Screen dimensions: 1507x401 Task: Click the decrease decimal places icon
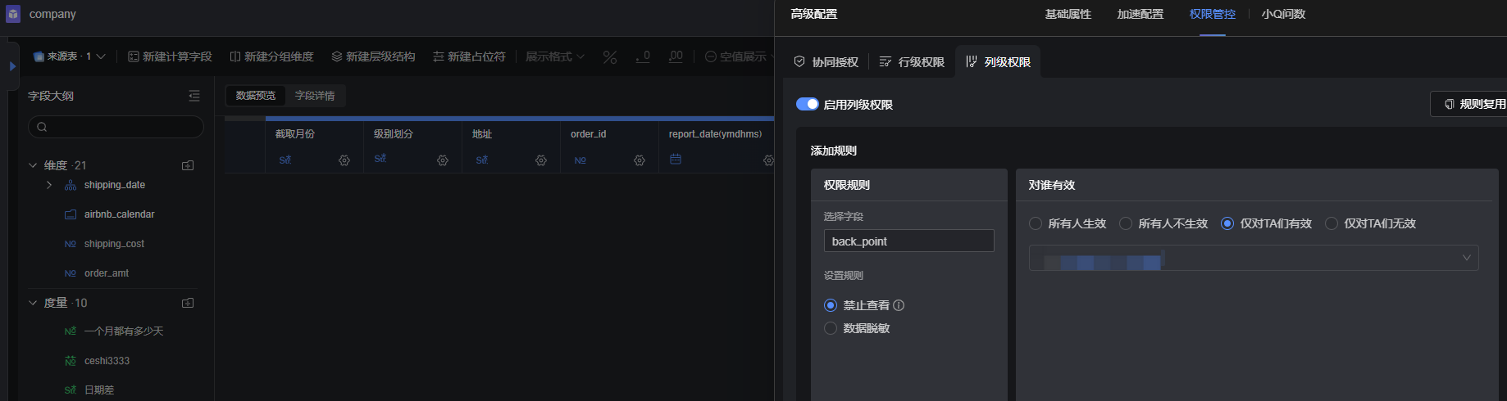[x=643, y=56]
